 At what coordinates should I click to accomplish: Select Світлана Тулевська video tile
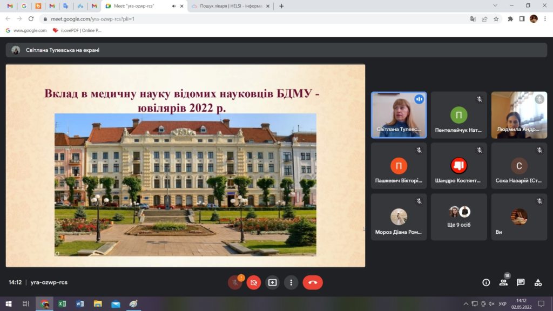coord(399,115)
